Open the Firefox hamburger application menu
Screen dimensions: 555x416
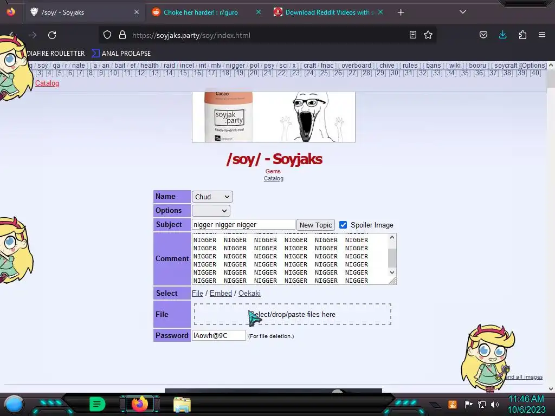(542, 35)
